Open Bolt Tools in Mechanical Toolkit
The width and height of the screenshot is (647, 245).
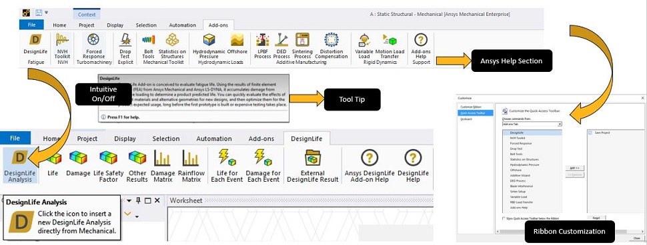148,45
